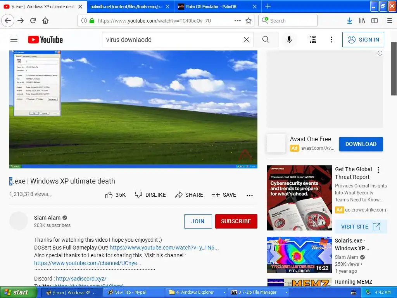Click the 1,213,318 views text
Image resolution: width=397 pixels, height=298 pixels.
point(30,194)
